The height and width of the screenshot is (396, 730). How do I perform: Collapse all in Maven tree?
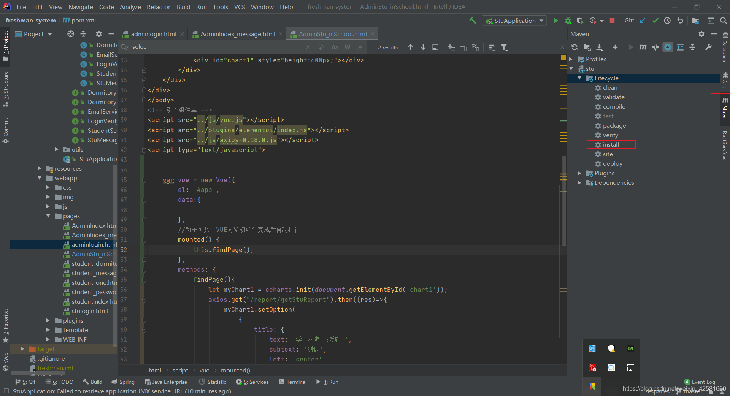coord(692,47)
